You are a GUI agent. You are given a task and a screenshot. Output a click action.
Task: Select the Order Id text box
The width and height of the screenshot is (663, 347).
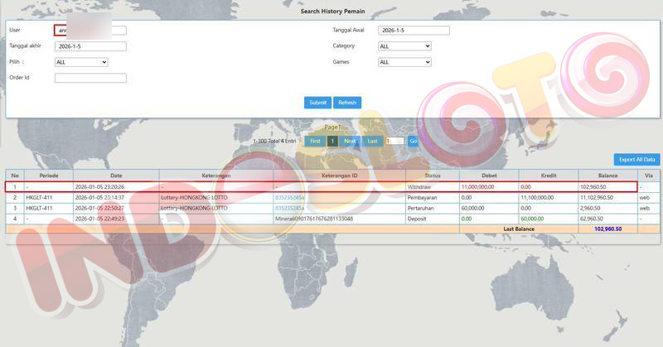coord(90,78)
